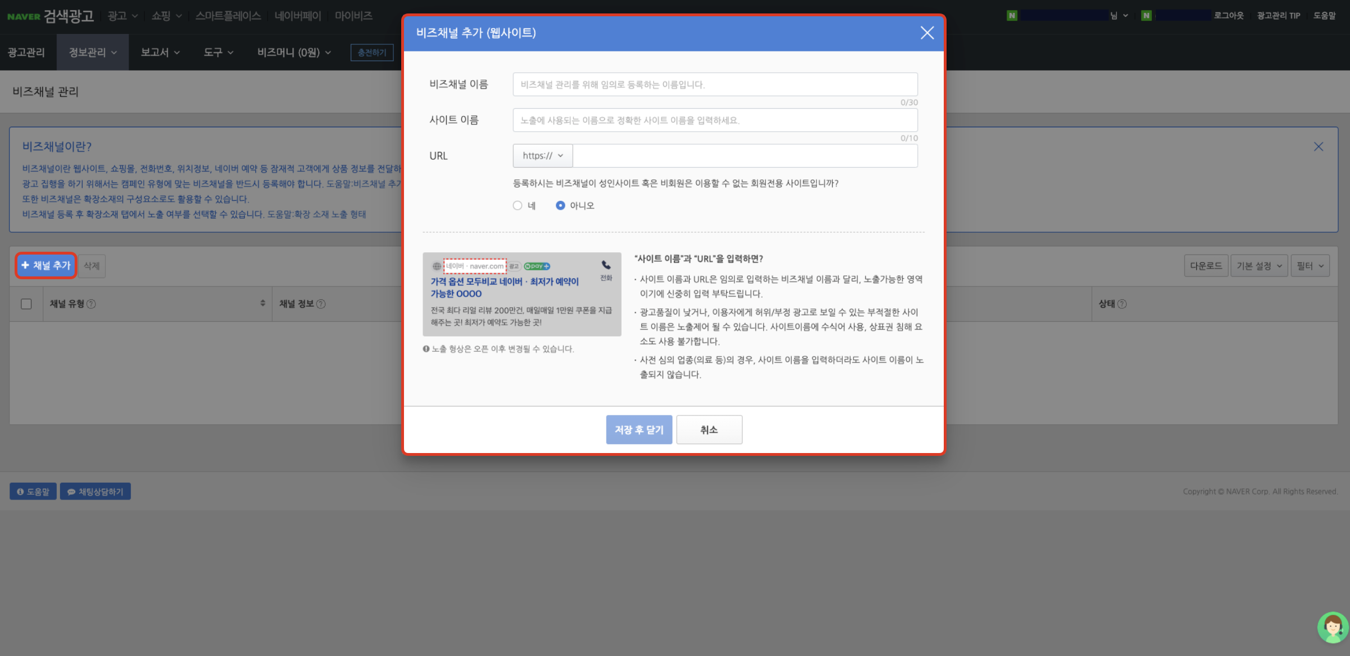This screenshot has width=1350, height=656.
Task: Click the Naver Pay badge in the ad preview
Action: (536, 266)
